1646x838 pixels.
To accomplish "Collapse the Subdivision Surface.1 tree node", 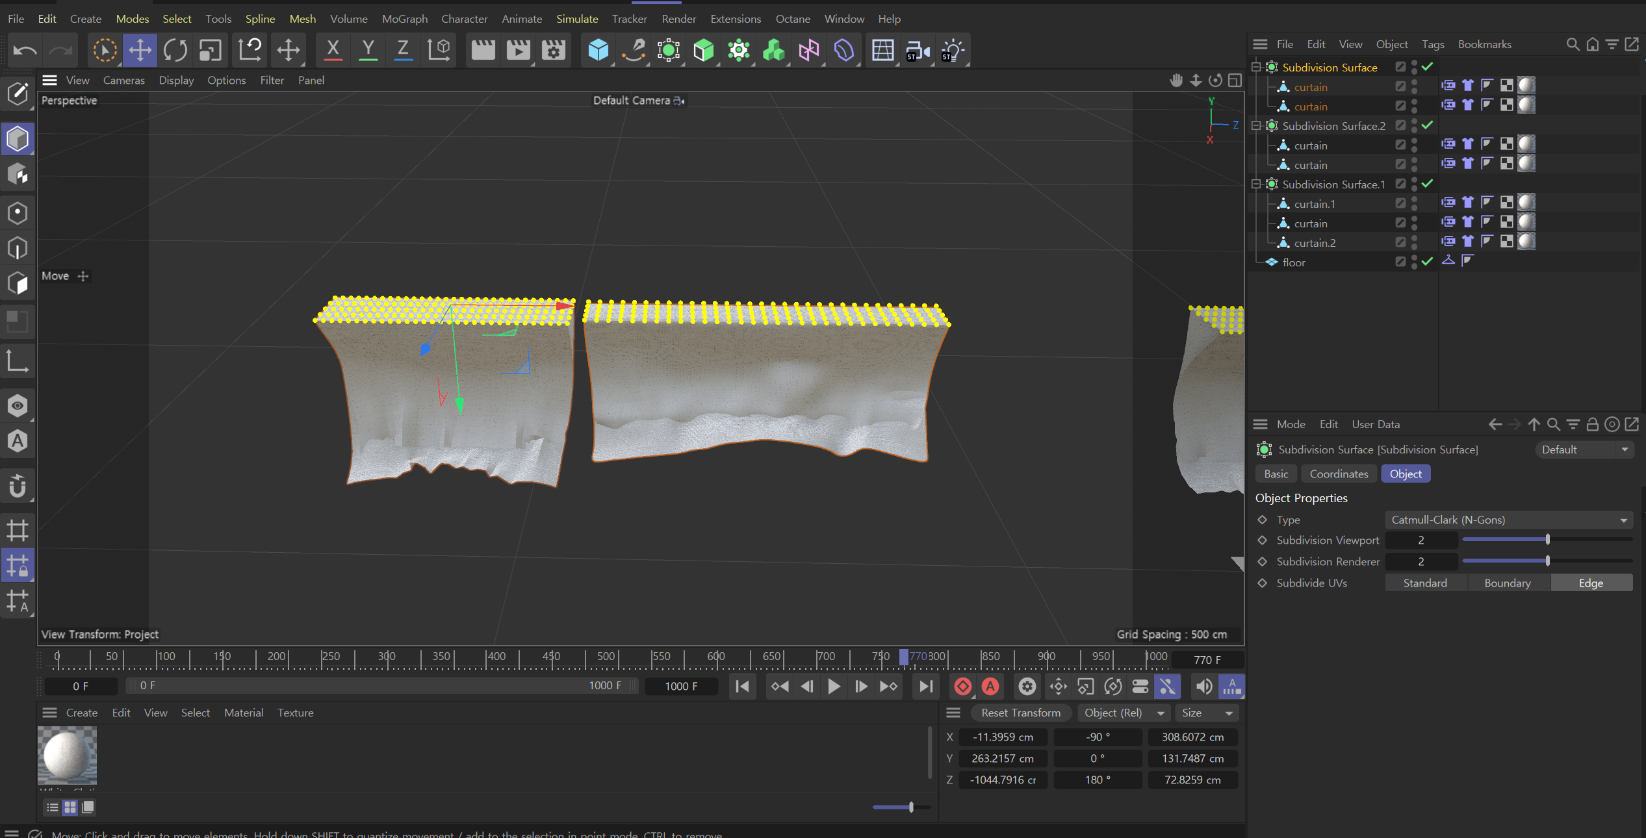I will [x=1256, y=184].
